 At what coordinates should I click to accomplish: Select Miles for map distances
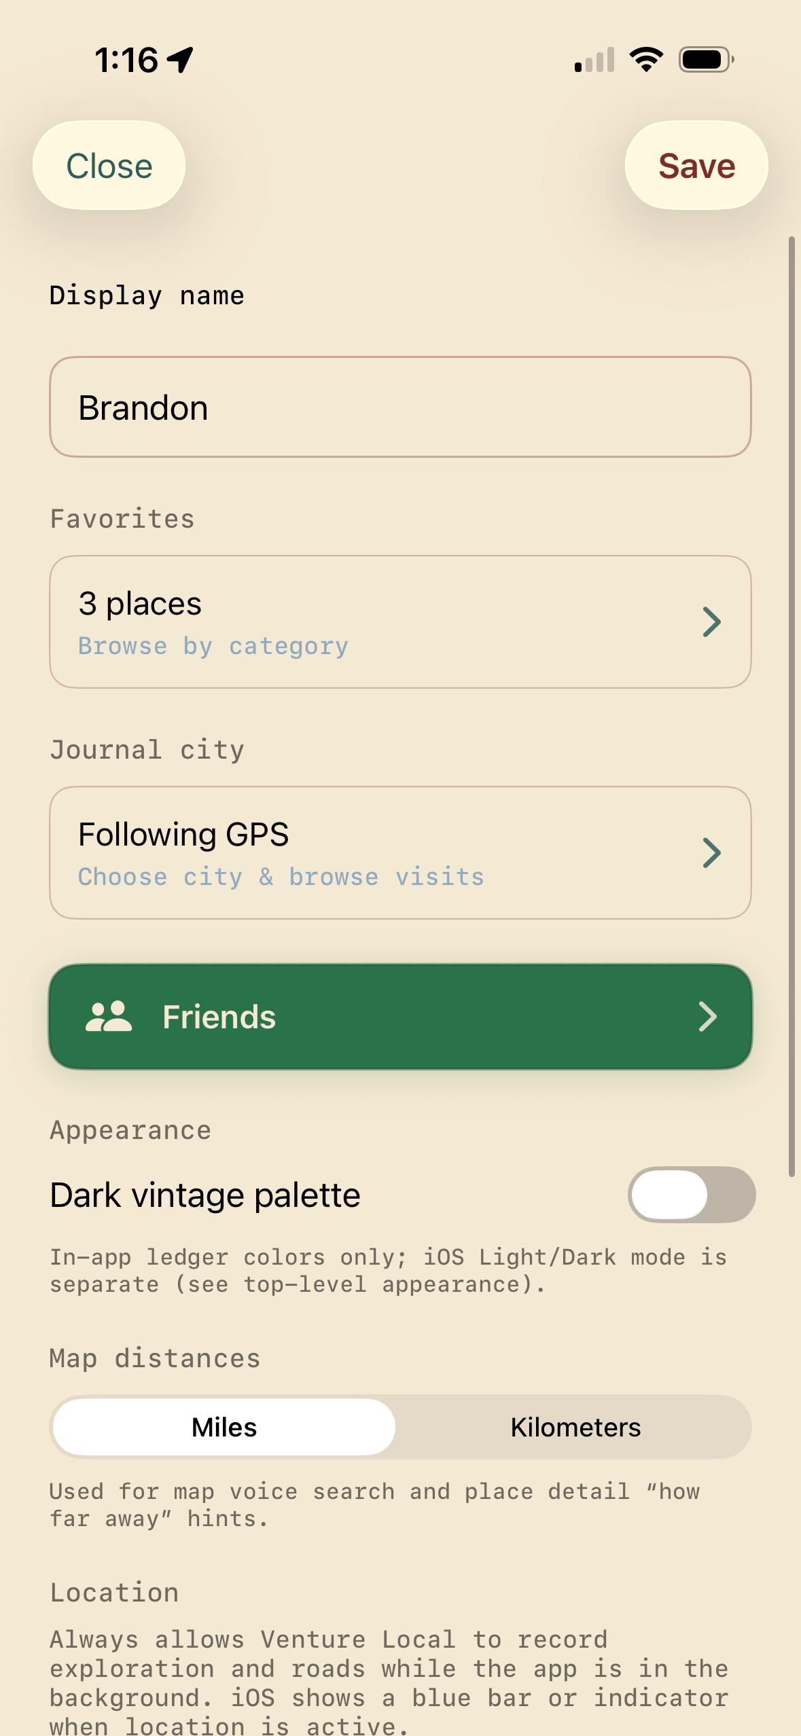[x=224, y=1427]
